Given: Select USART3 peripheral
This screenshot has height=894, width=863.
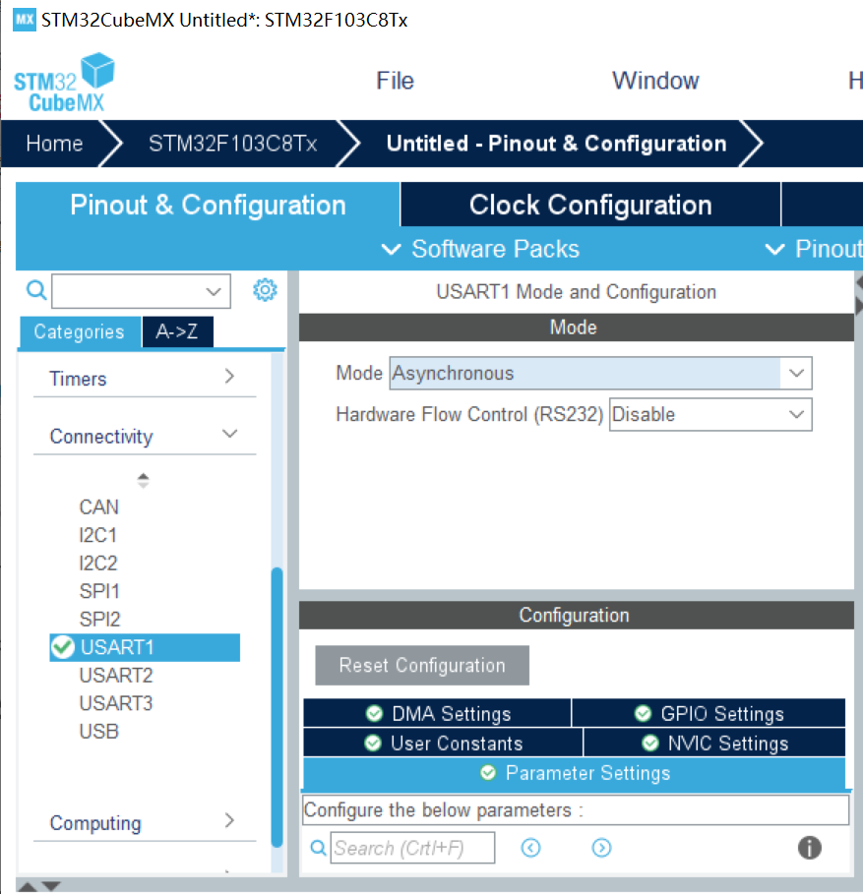Looking at the screenshot, I should click(116, 703).
